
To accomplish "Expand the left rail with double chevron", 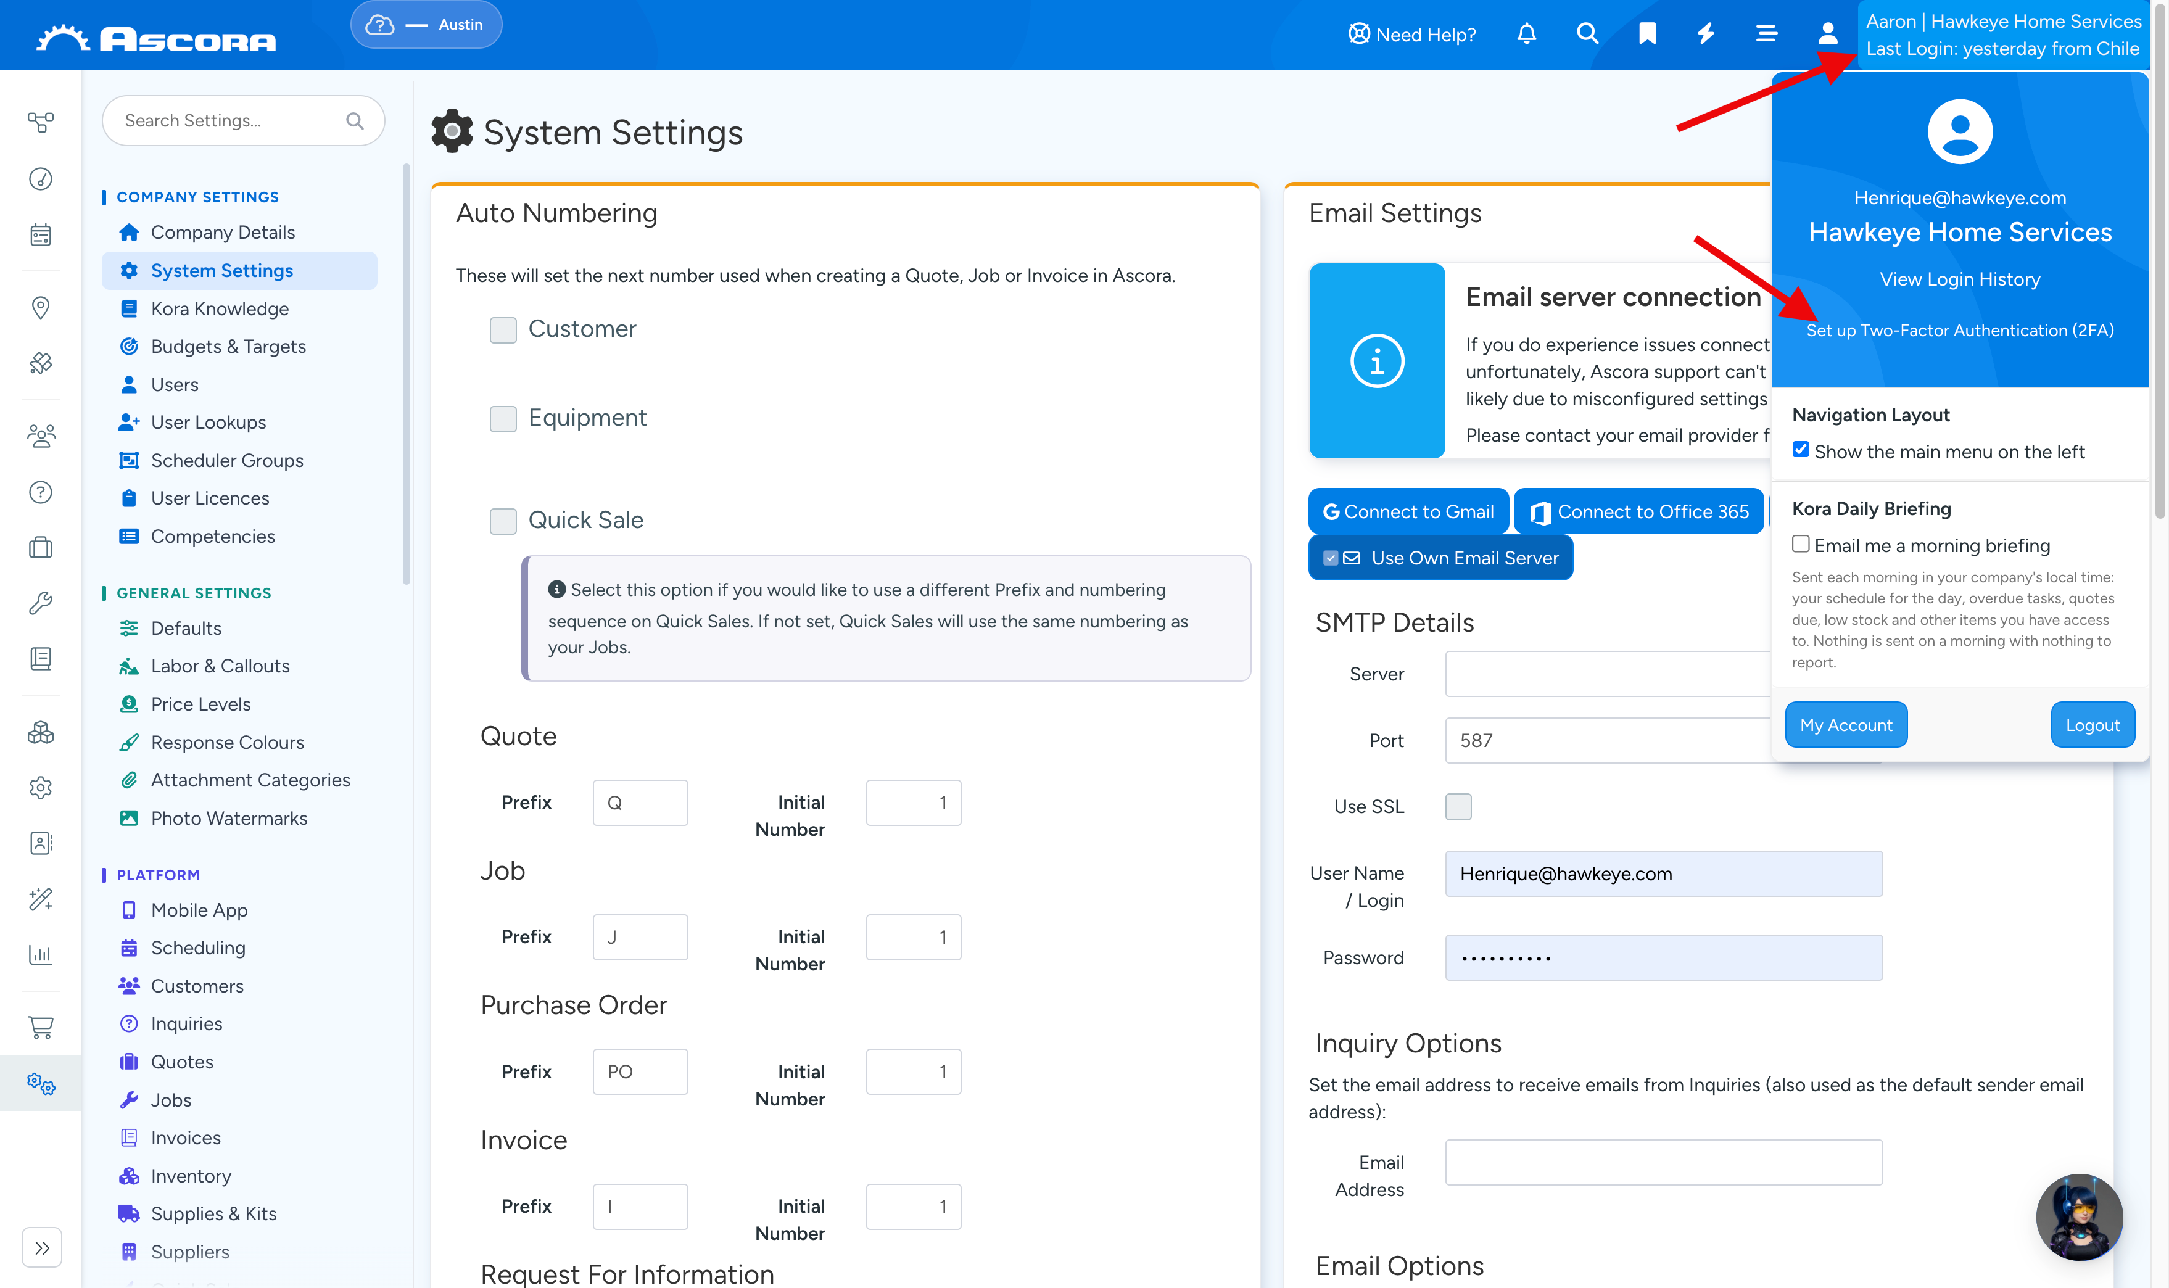I will click(x=42, y=1248).
